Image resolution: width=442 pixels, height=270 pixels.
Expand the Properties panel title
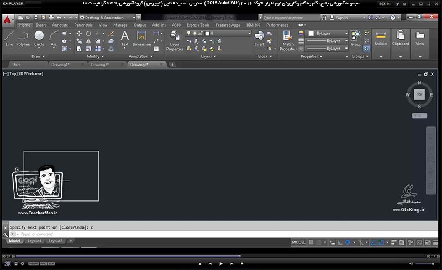tap(311, 56)
